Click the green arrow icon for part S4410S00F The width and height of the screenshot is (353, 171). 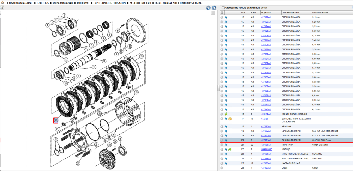tap(230, 149)
